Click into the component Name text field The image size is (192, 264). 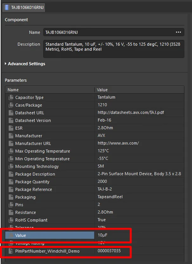point(108,32)
